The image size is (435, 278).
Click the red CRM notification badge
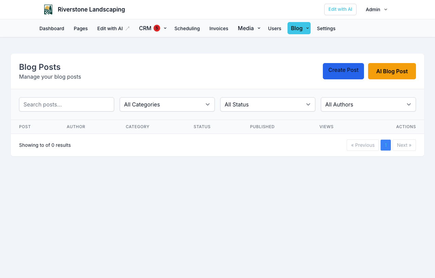pyautogui.click(x=157, y=28)
